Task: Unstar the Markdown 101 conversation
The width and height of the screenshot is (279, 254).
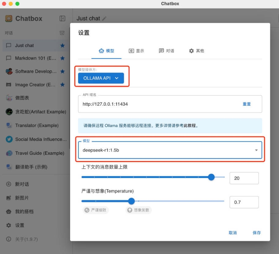Action: click(62, 58)
